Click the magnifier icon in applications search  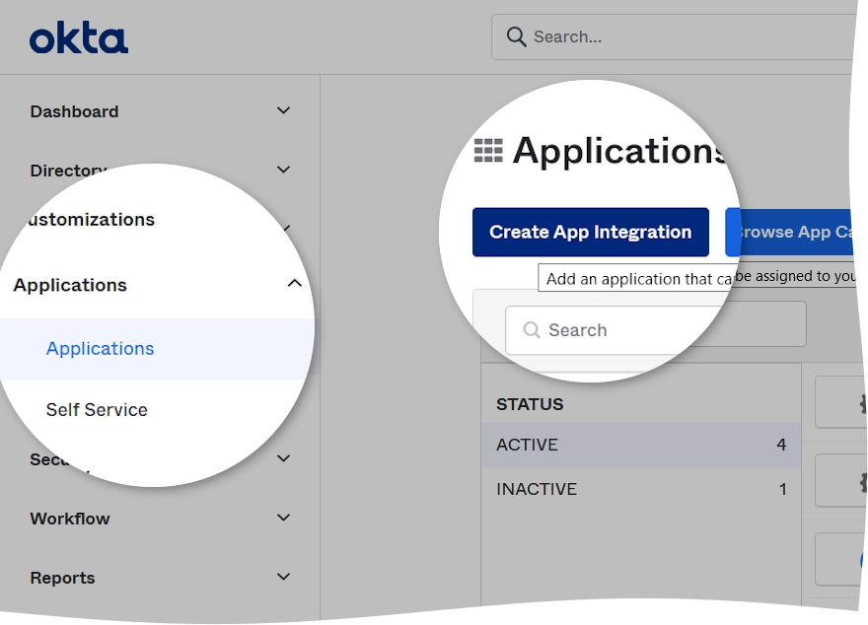(532, 330)
